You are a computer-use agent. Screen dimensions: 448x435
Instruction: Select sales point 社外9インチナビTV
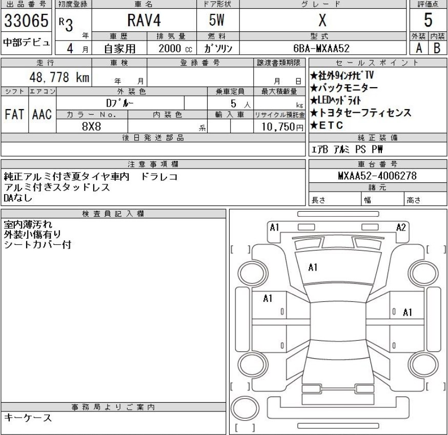click(x=342, y=75)
